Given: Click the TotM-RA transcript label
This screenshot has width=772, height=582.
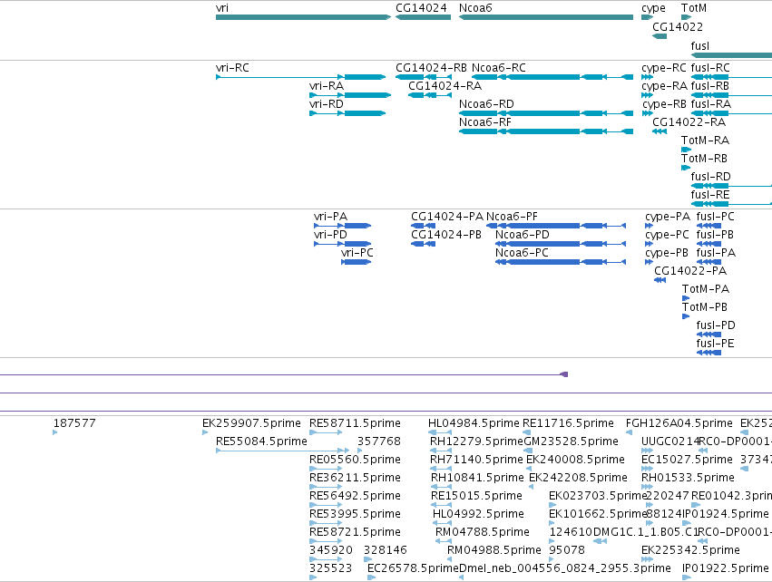Looking at the screenshot, I should pyautogui.click(x=706, y=141).
